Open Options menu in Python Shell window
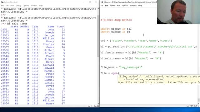Image resolution: width=200 pixels, height=112 pixels. [x=26, y=6]
